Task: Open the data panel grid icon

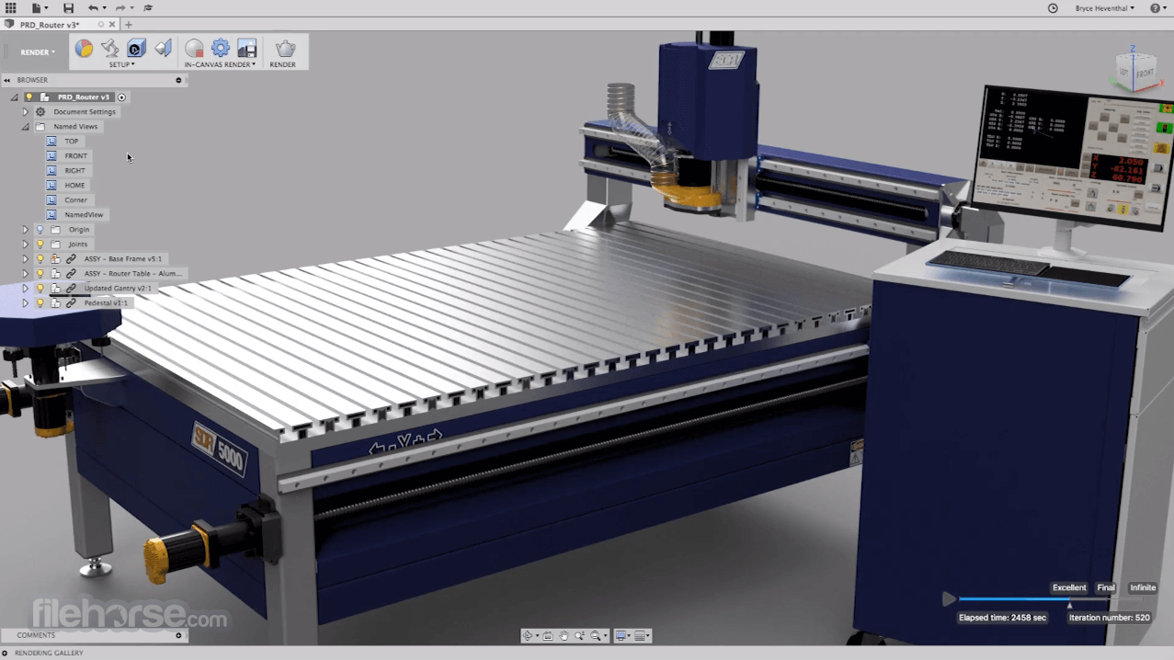Action: click(x=10, y=8)
